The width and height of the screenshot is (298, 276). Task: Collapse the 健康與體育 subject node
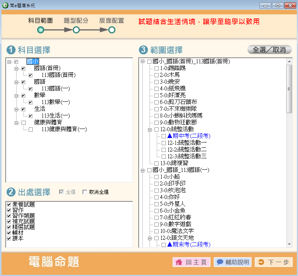(x=16, y=123)
